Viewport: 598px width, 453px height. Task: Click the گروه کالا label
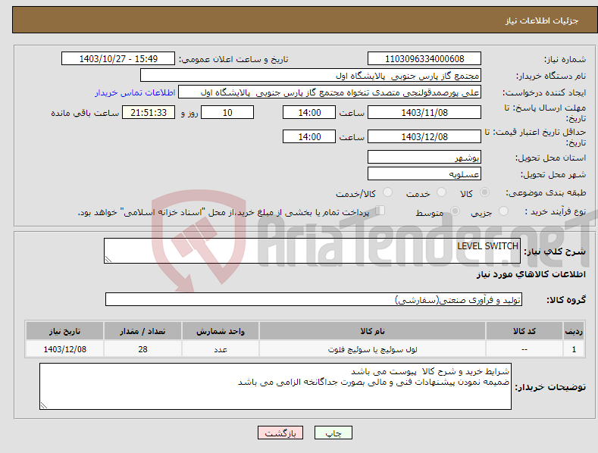coord(566,300)
